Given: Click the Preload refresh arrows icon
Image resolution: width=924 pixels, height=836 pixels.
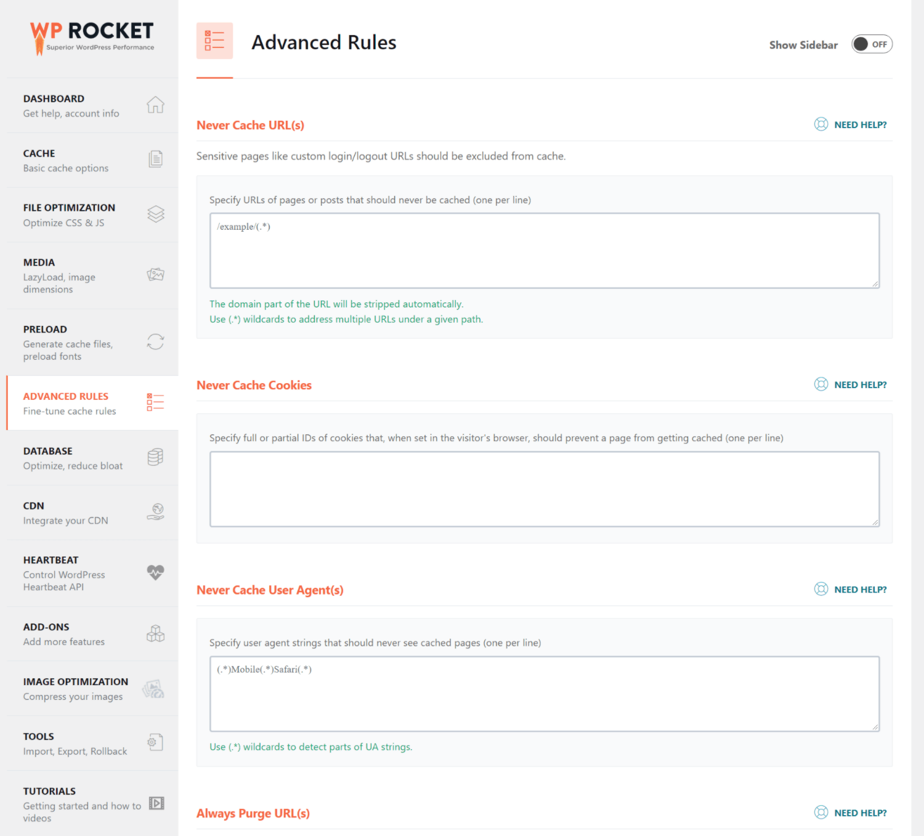Looking at the screenshot, I should pyautogui.click(x=156, y=341).
